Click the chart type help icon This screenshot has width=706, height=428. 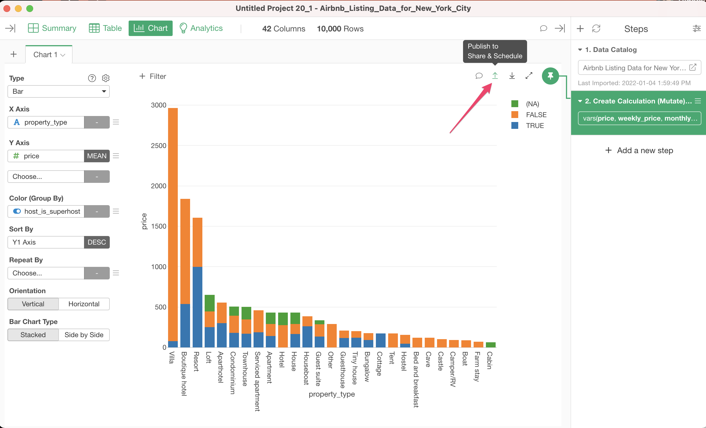[92, 78]
